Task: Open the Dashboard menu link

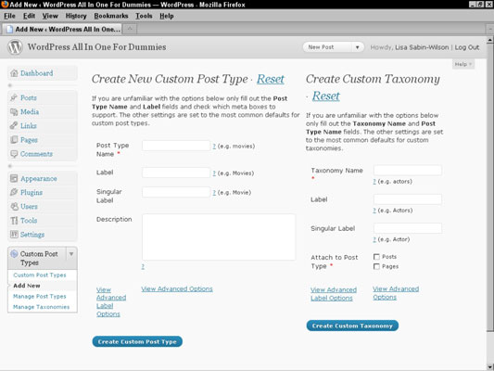Action: 36,73
